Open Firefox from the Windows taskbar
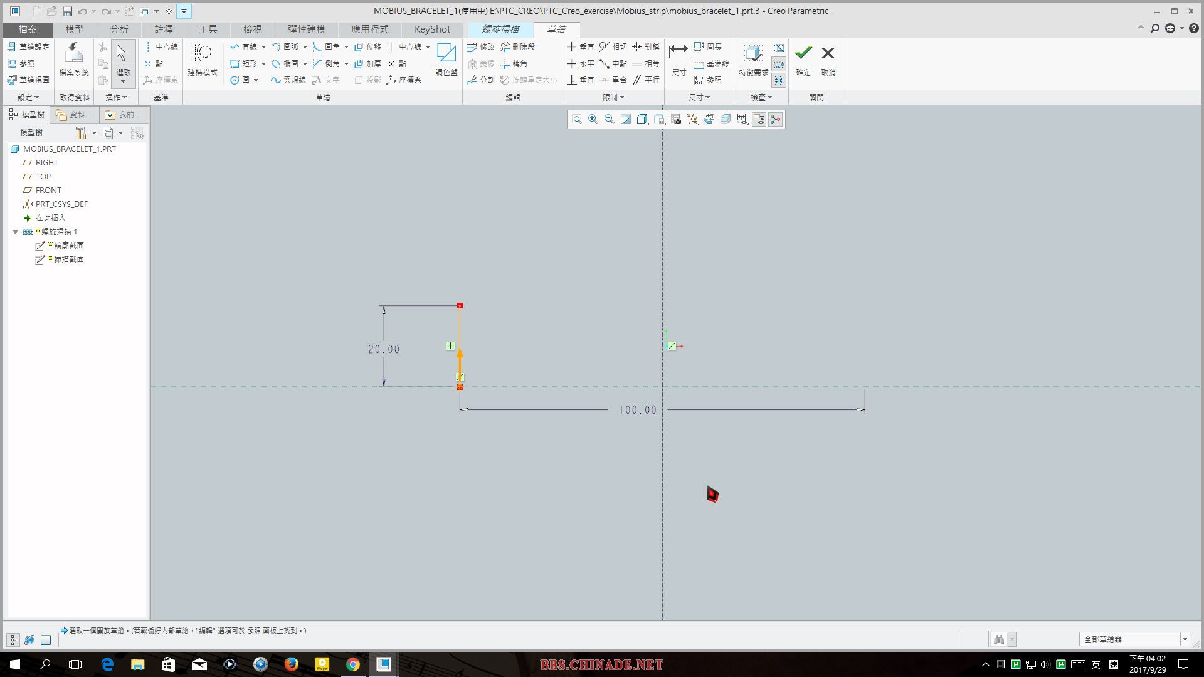The image size is (1204, 677). point(292,664)
